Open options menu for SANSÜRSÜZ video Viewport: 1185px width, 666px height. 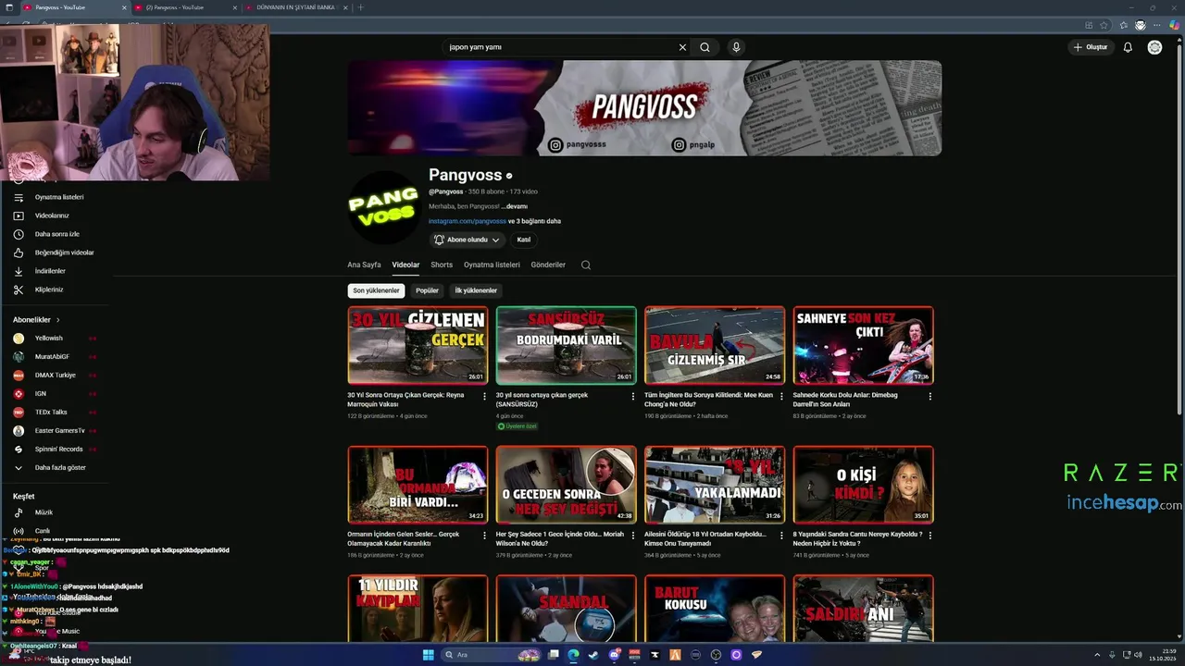click(632, 396)
